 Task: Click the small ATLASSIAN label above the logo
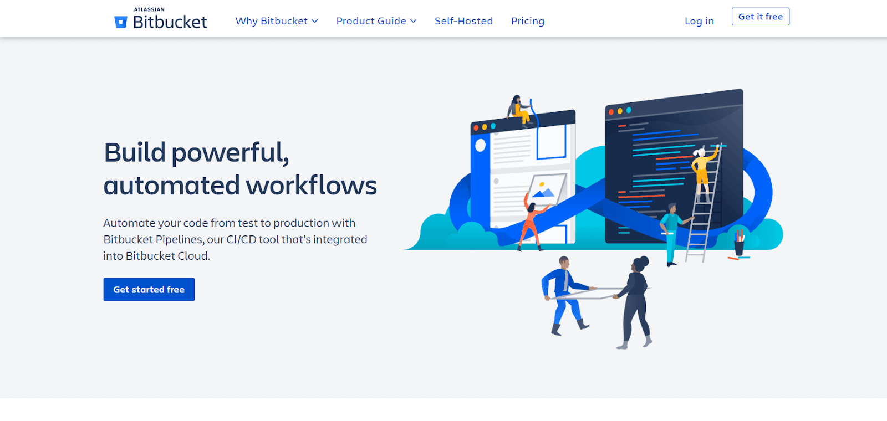click(x=149, y=9)
